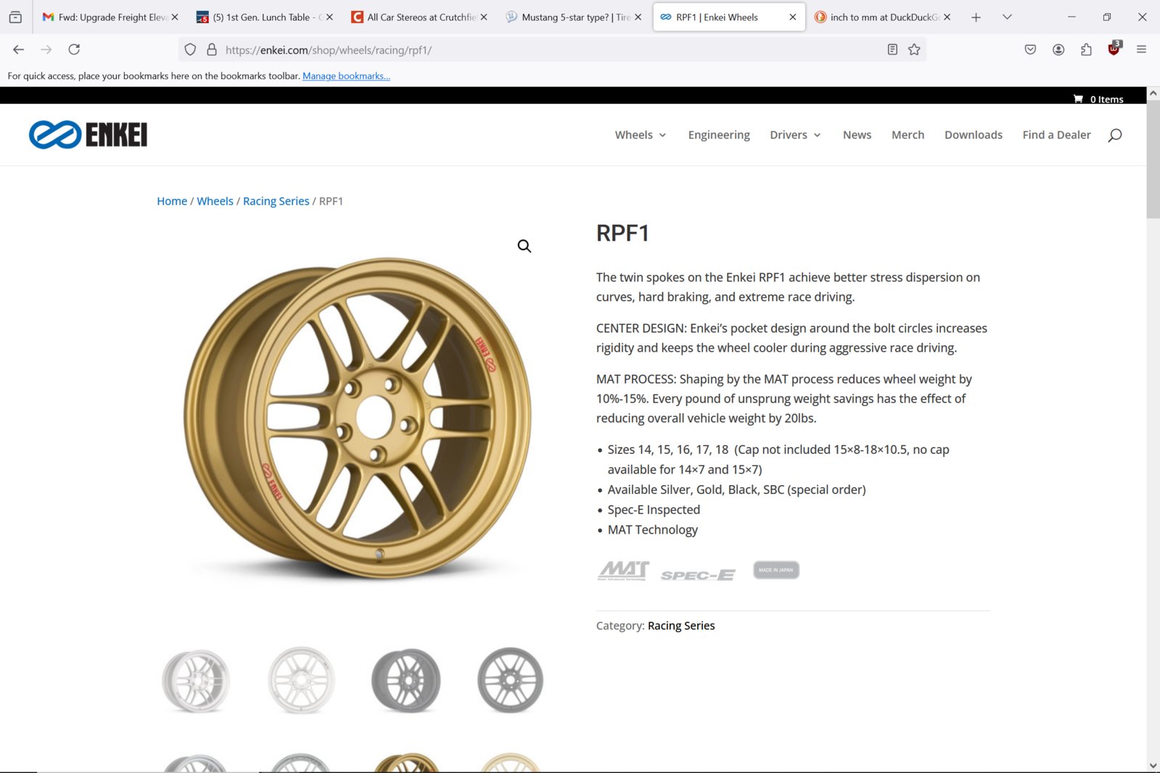Close the Mustang 5-star type tab

coord(638,17)
